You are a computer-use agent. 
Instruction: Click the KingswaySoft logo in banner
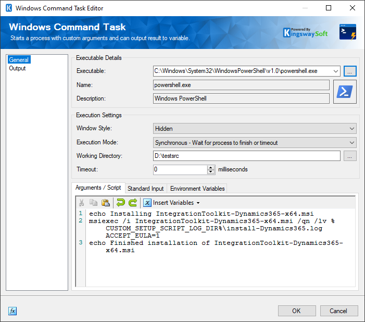306,33
